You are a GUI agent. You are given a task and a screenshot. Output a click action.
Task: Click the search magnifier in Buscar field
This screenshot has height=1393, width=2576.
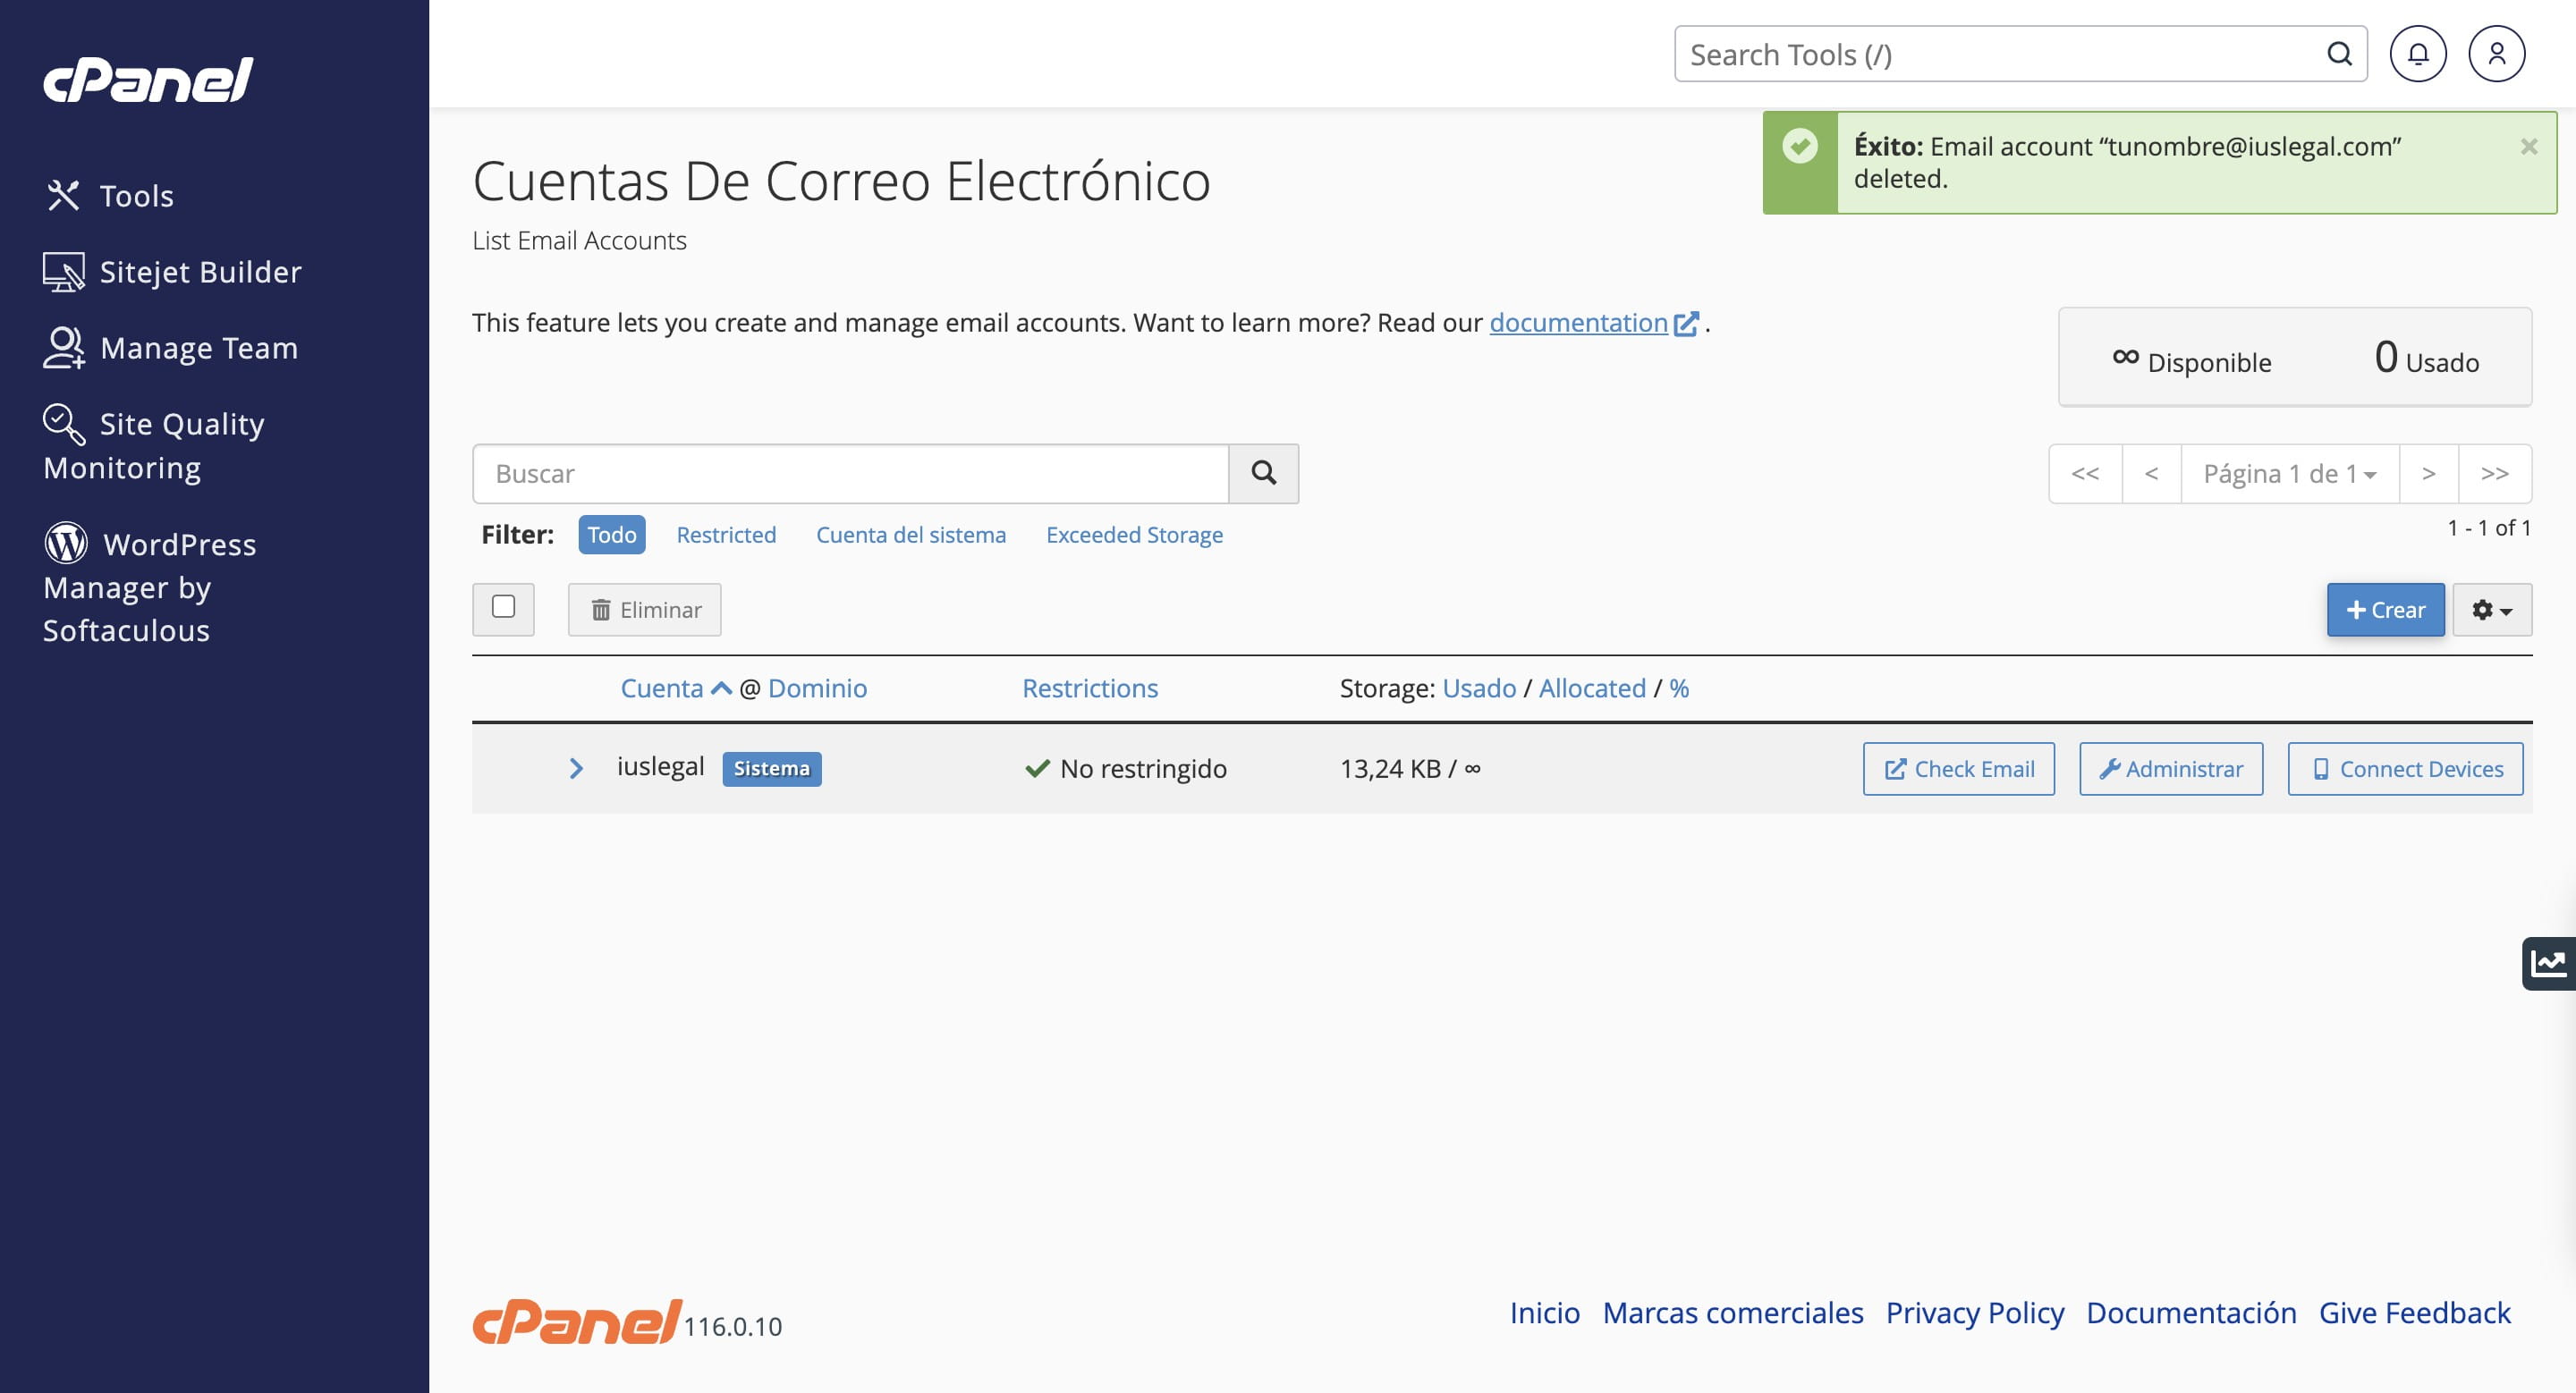point(1263,473)
